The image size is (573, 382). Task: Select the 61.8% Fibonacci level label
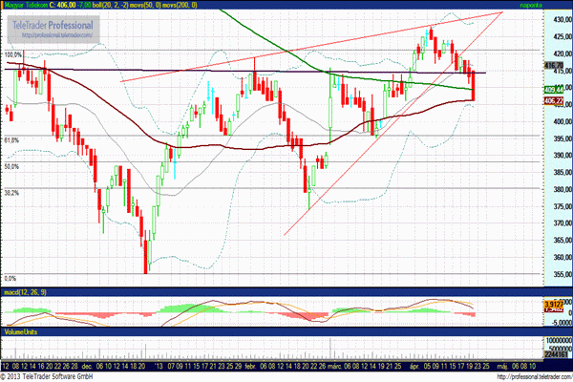pyautogui.click(x=12, y=140)
